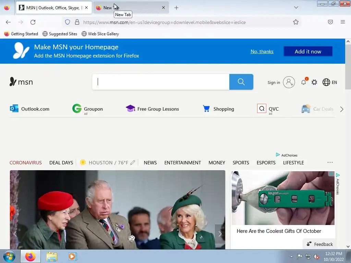Open Web Slice Gallery bookmark

(100, 34)
